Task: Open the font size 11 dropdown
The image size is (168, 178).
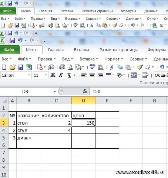Action: click(46, 75)
